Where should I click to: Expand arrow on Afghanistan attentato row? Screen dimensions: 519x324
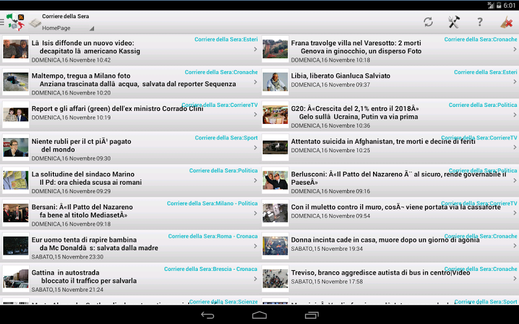point(514,147)
